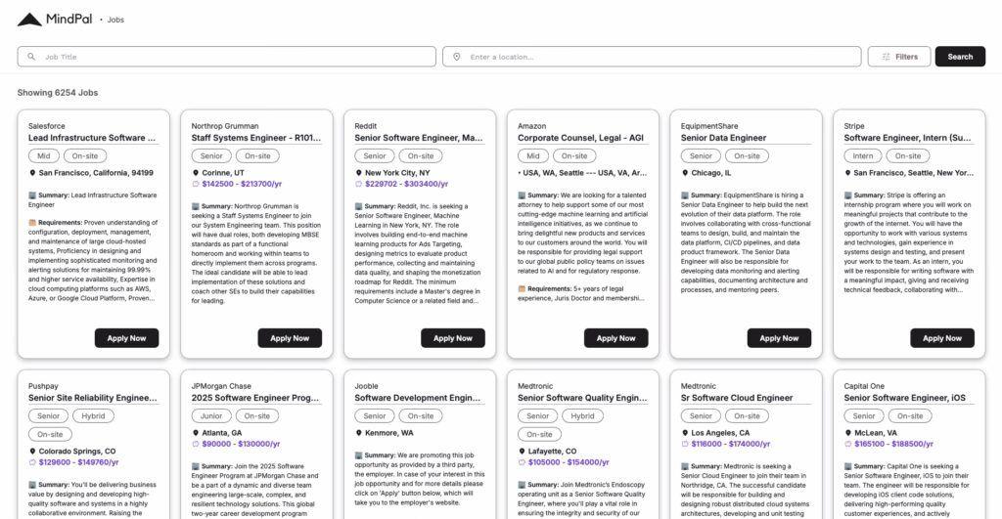Apply Now for Stripe internship card
1002x519 pixels.
point(941,338)
